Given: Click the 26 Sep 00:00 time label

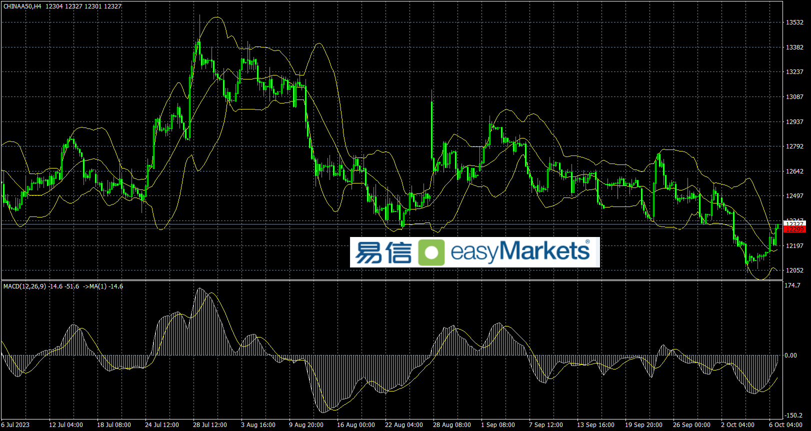Looking at the screenshot, I should click(691, 425).
